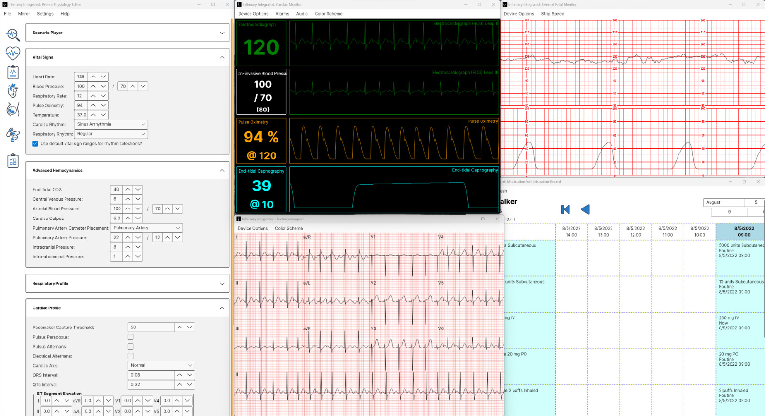The width and height of the screenshot is (765, 416).
Task: Launch the fetal monitor pregnancy icon
Action: [13, 109]
